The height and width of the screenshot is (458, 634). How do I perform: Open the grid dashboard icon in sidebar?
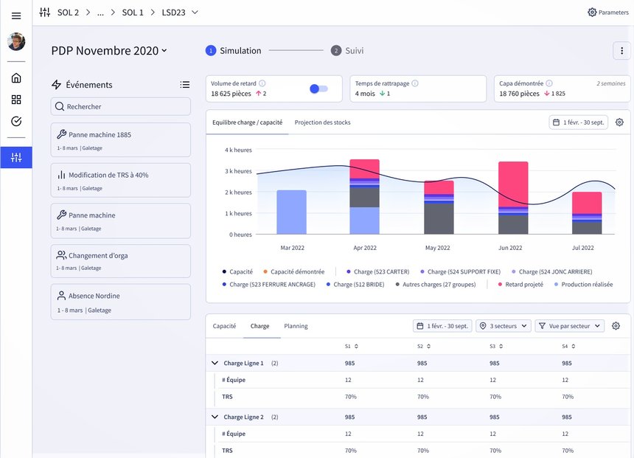point(16,100)
